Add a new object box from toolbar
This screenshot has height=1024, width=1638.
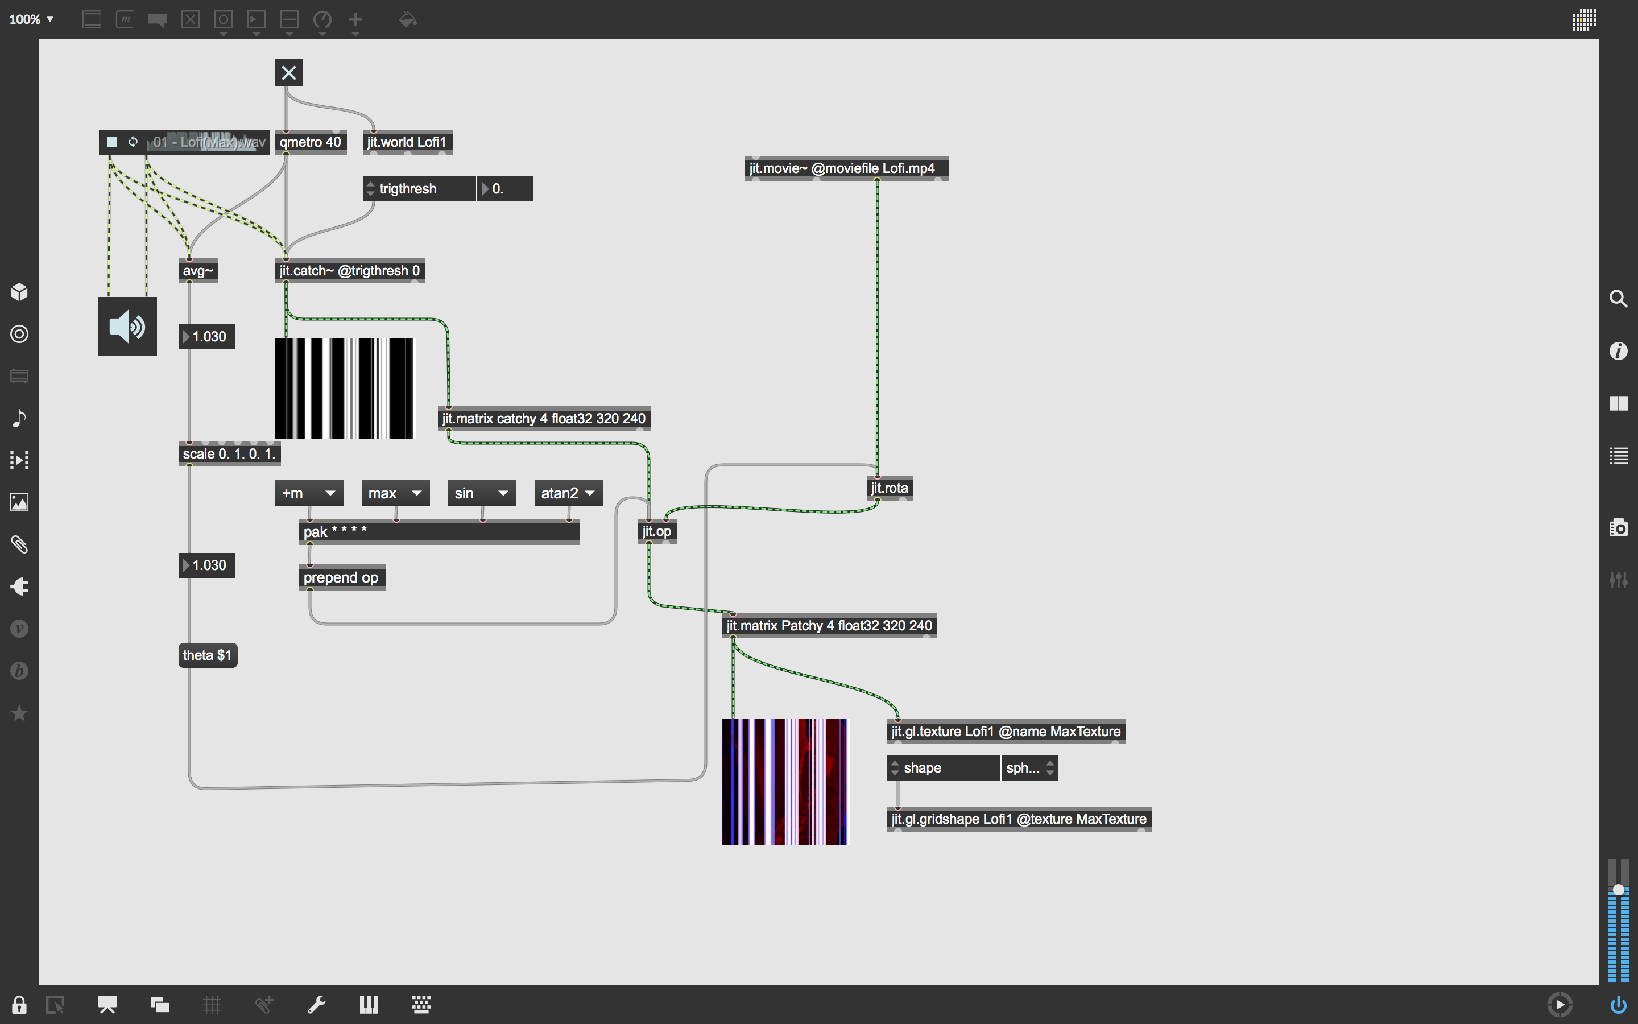[x=92, y=20]
